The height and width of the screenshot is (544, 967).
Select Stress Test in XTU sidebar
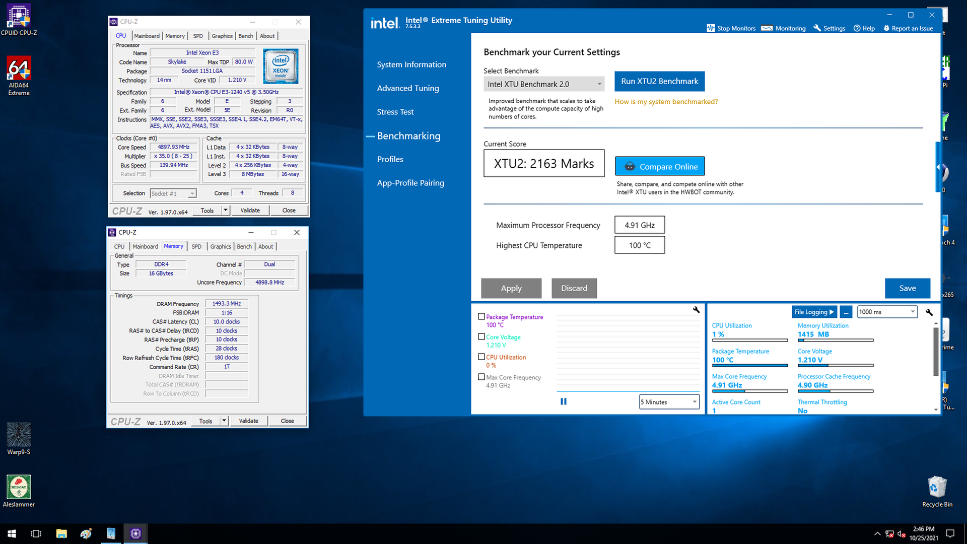coord(395,112)
